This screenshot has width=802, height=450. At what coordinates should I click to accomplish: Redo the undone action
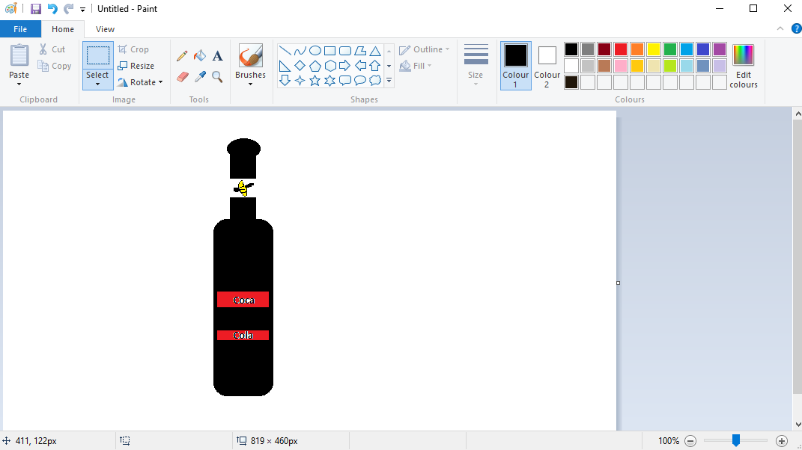pyautogui.click(x=69, y=9)
